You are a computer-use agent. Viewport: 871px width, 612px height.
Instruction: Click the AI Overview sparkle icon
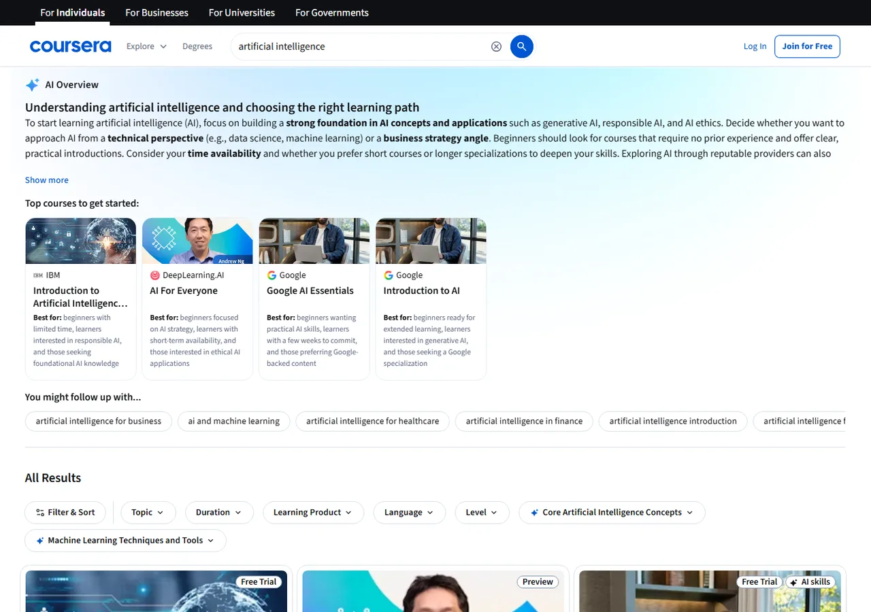pyautogui.click(x=32, y=85)
